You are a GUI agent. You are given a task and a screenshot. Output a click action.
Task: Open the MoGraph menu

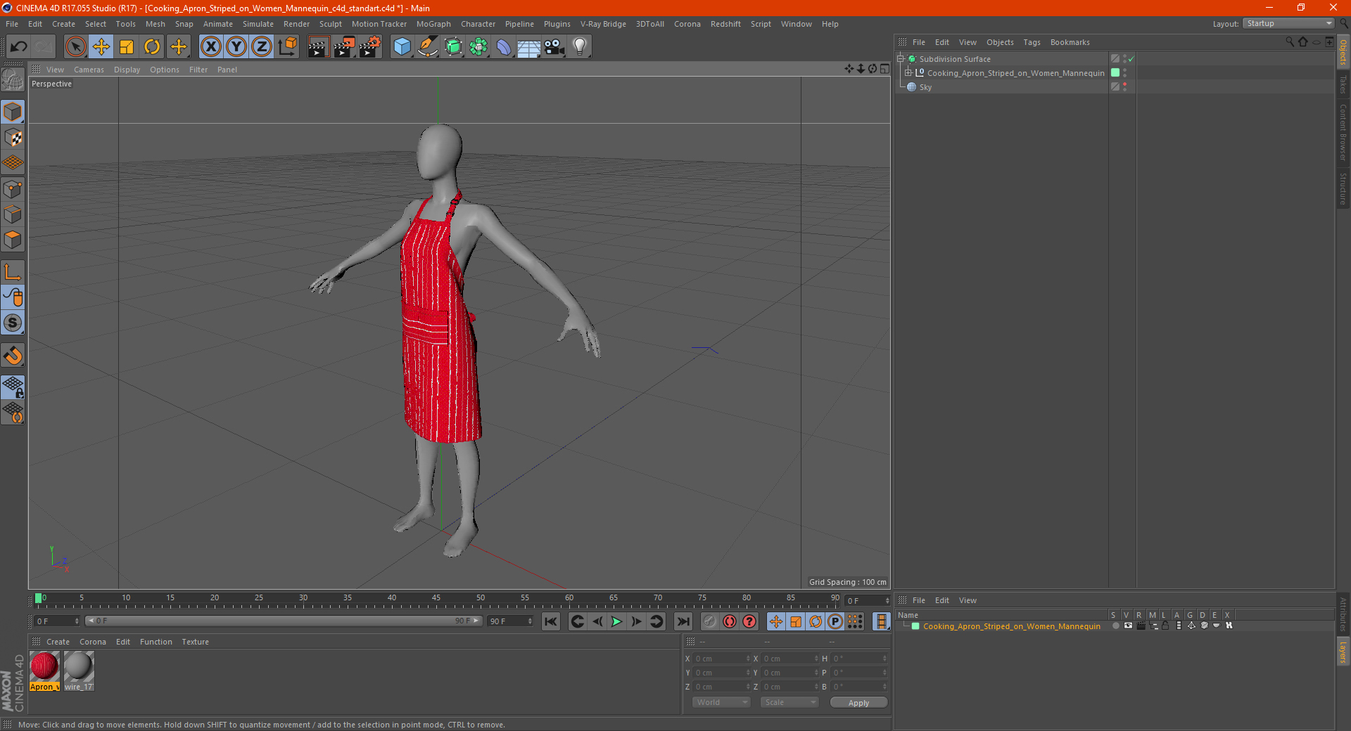click(x=433, y=24)
